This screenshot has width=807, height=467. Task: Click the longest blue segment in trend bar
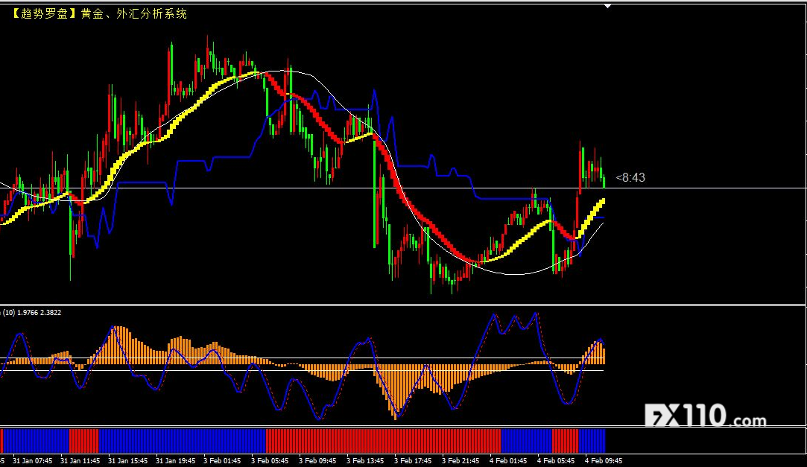182,440
